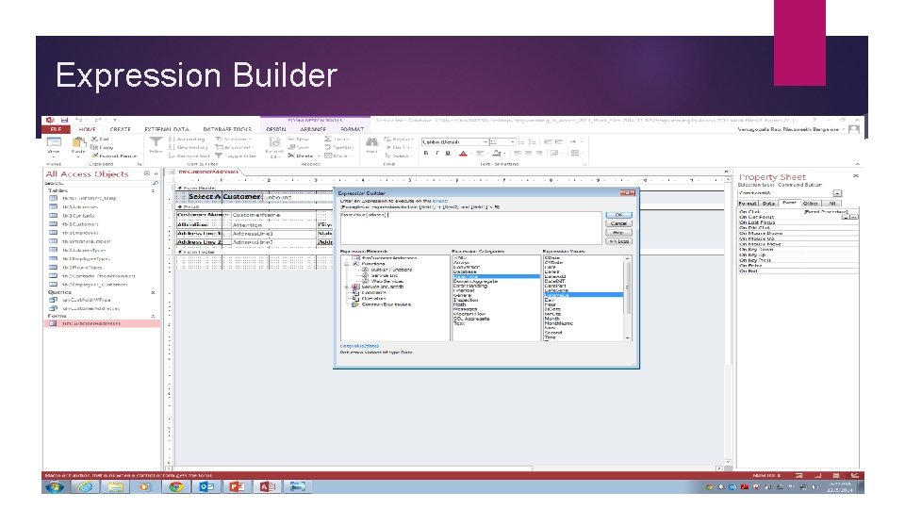Click Help in the Expression Builder
905x509 pixels.
point(618,233)
